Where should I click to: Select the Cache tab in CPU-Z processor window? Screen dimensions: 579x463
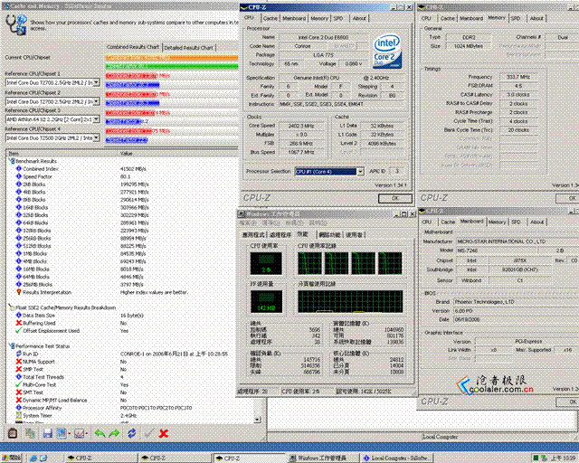pos(270,18)
